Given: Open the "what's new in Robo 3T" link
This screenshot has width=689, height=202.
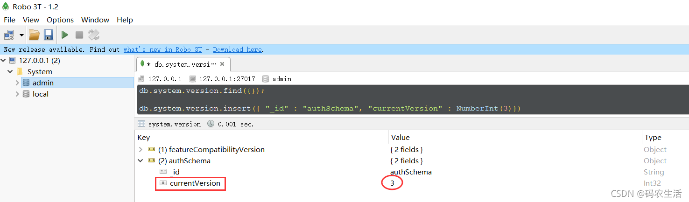Looking at the screenshot, I should pos(163,49).
